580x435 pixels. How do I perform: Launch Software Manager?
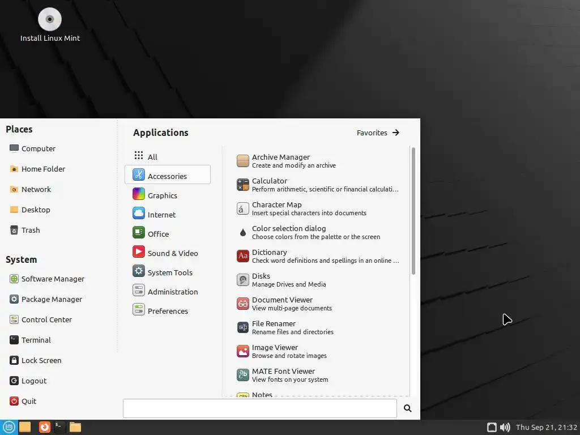pos(47,279)
